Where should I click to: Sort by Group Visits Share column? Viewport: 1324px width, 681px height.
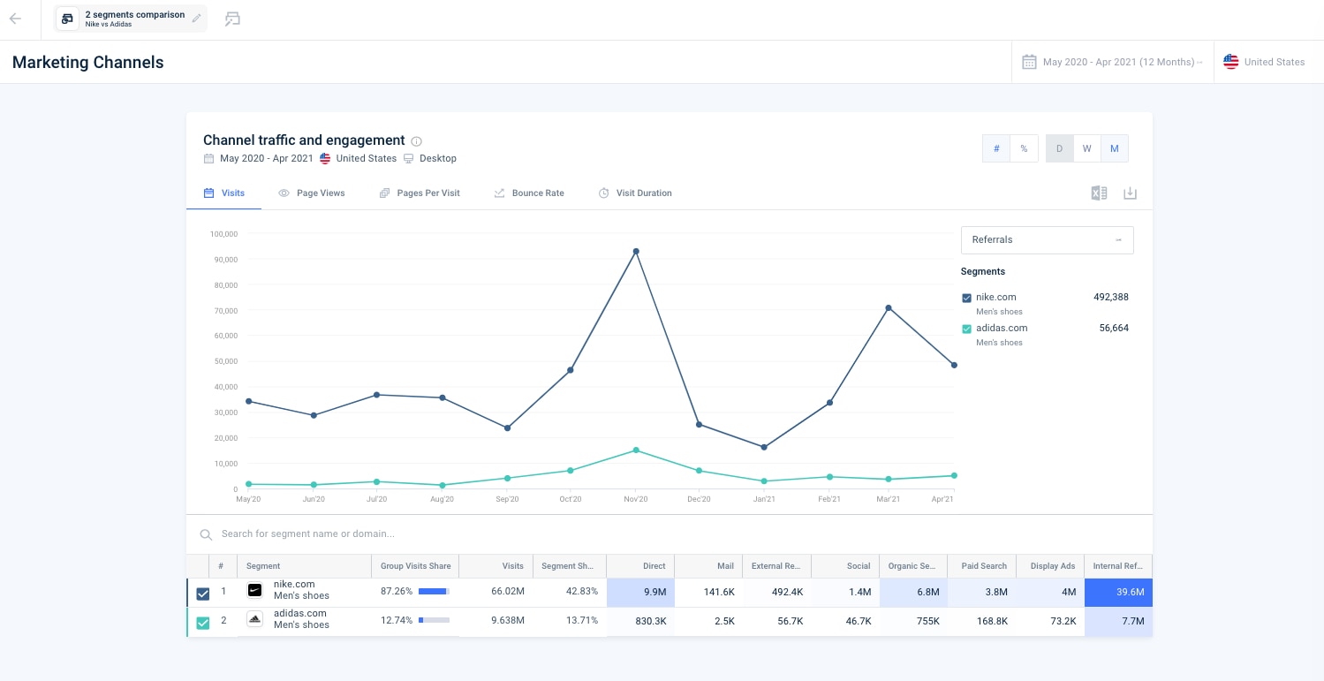(x=415, y=566)
